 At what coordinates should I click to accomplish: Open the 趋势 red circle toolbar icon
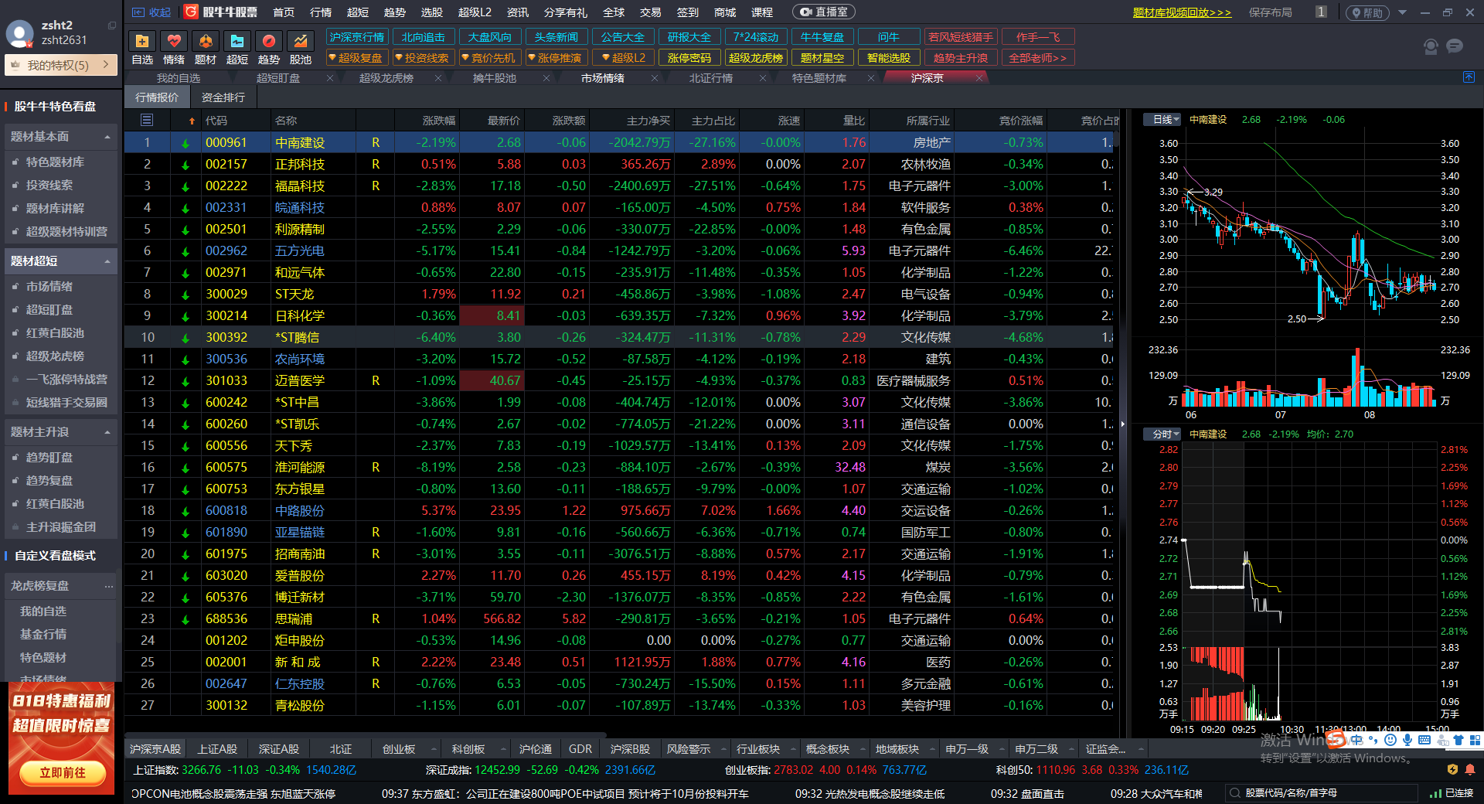(269, 41)
